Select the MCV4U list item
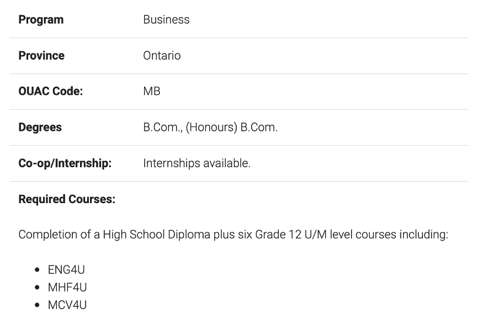478x324 pixels. click(67, 305)
